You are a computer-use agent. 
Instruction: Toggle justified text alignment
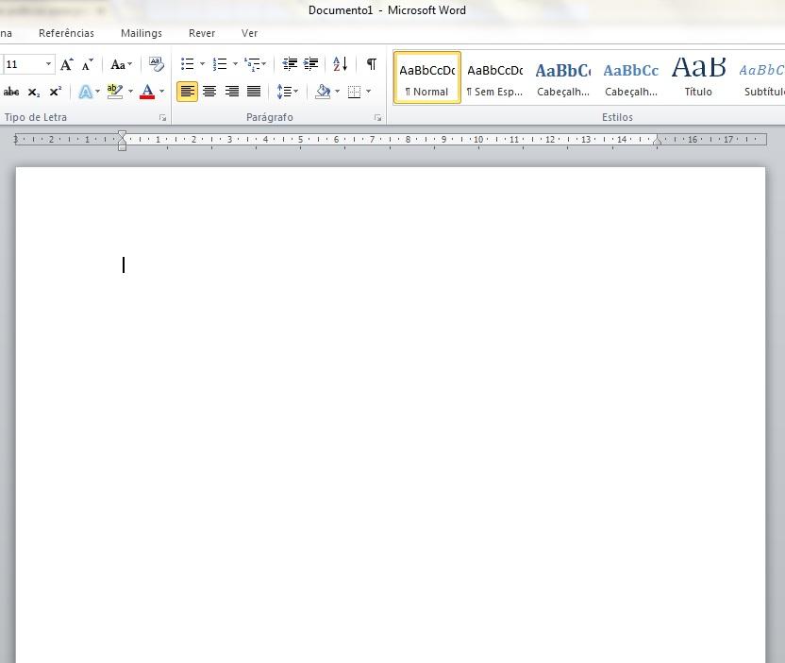(254, 92)
